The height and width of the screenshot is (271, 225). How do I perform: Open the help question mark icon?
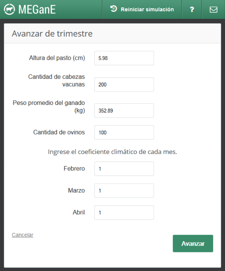[x=192, y=9]
